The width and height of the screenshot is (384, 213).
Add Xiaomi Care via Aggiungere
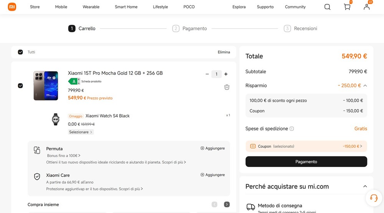(213, 175)
